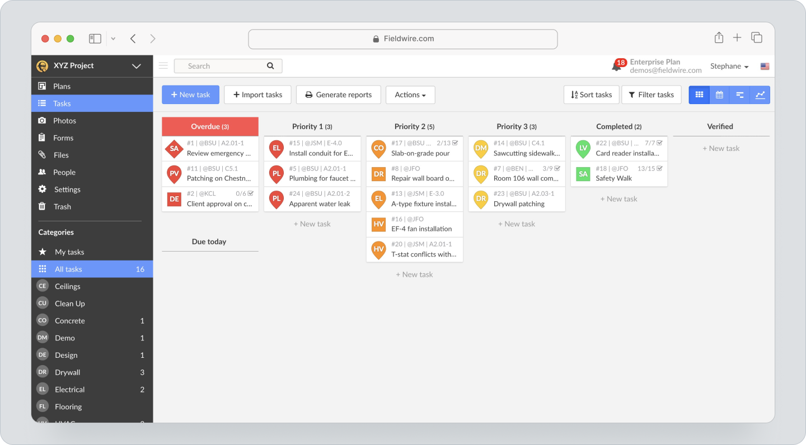Image resolution: width=806 pixels, height=445 pixels.
Task: Select the My tasks category
Action: 70,252
